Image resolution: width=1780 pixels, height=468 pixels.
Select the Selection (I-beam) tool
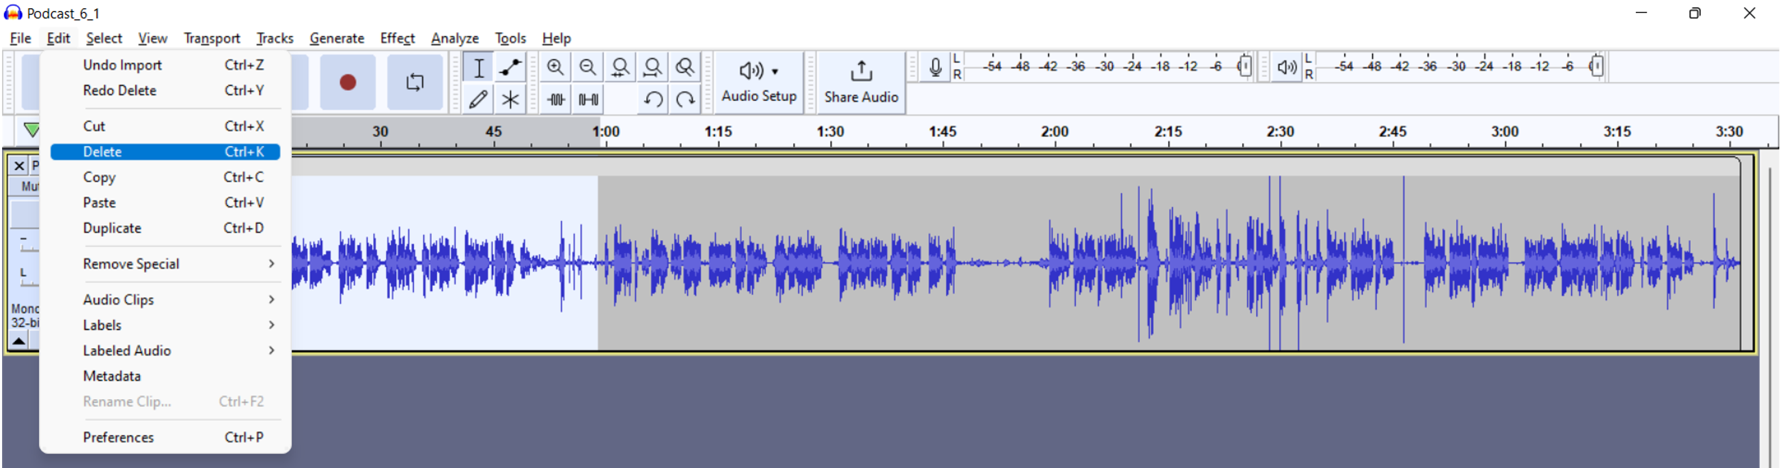point(478,68)
